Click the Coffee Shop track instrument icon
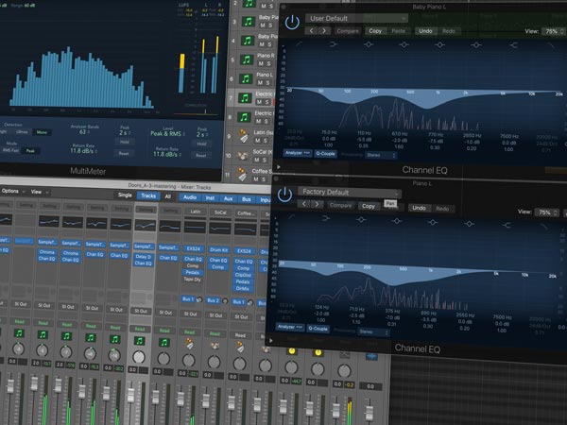 coord(246,173)
